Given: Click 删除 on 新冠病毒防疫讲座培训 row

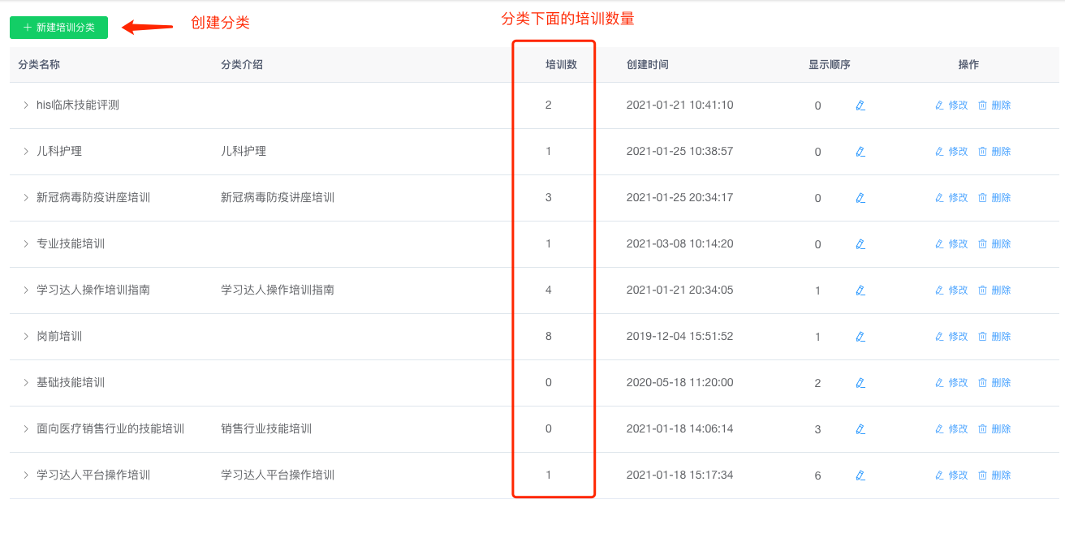Looking at the screenshot, I should pyautogui.click(x=994, y=198).
